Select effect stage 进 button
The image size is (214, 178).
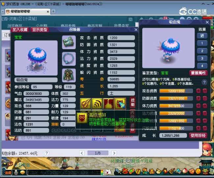tap(202, 36)
